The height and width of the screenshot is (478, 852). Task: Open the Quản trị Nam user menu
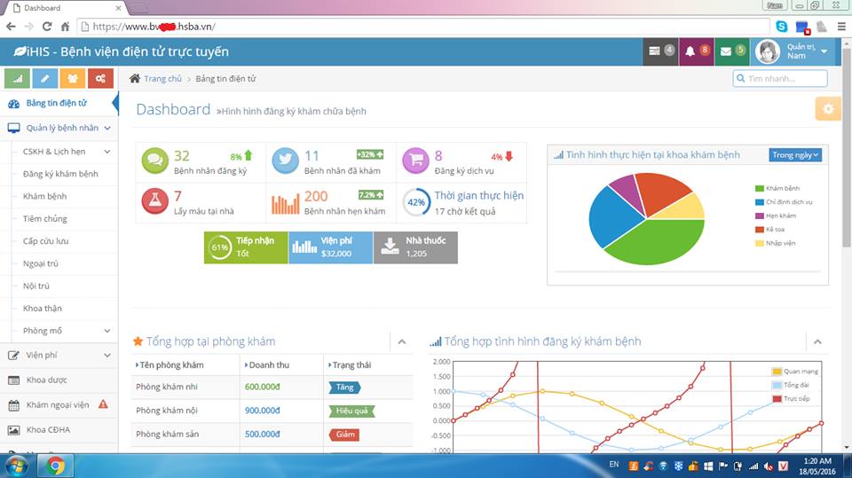point(793,51)
